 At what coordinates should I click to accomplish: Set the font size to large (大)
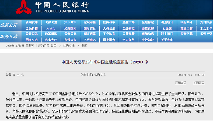[x=14, y=75]
